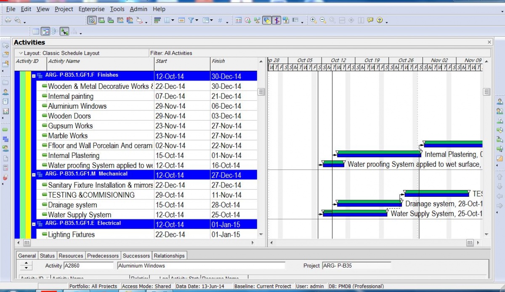505x292 pixels.
Task: Click the green bar Activities icon in left sidebar
Action: click(x=5, y=130)
